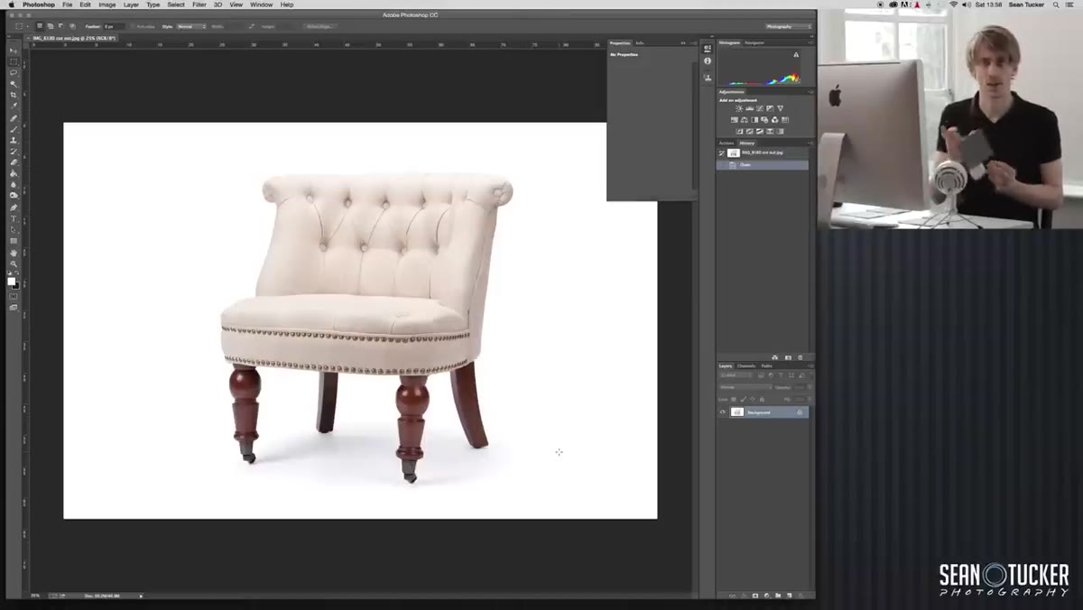1083x610 pixels.
Task: Select the Paint Bucket tool
Action: 14,171
